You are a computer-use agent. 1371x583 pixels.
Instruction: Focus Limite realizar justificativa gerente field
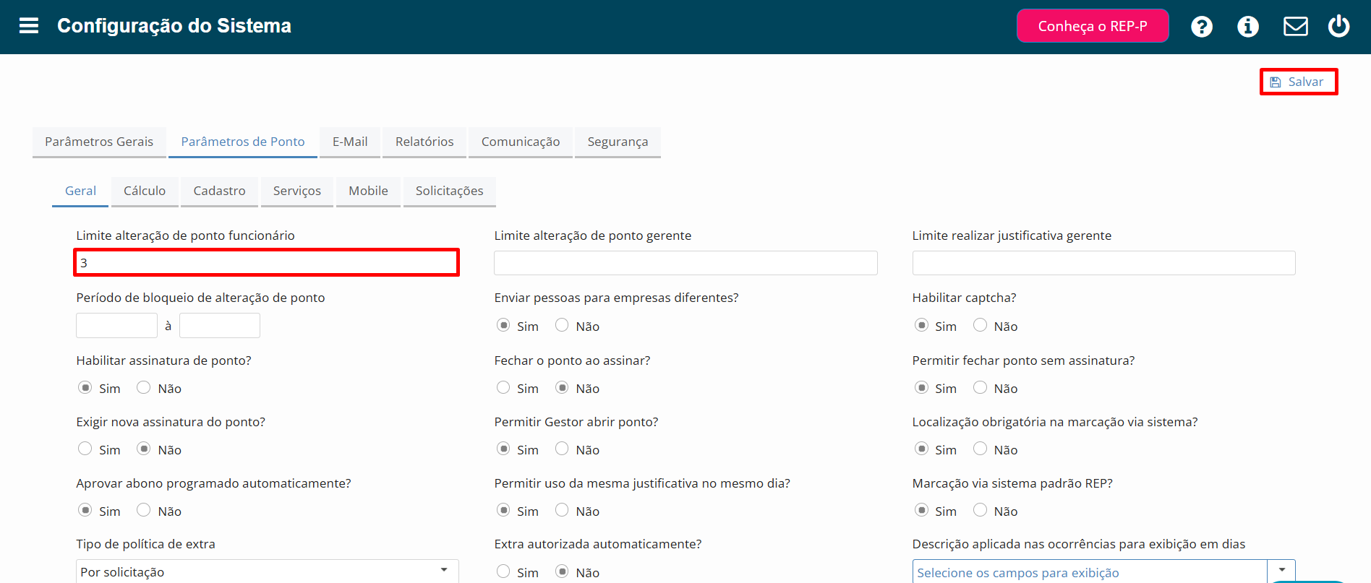click(x=1103, y=263)
